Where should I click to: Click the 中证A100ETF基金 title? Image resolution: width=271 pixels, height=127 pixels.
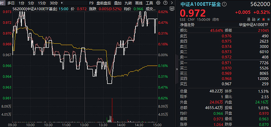[201, 5]
